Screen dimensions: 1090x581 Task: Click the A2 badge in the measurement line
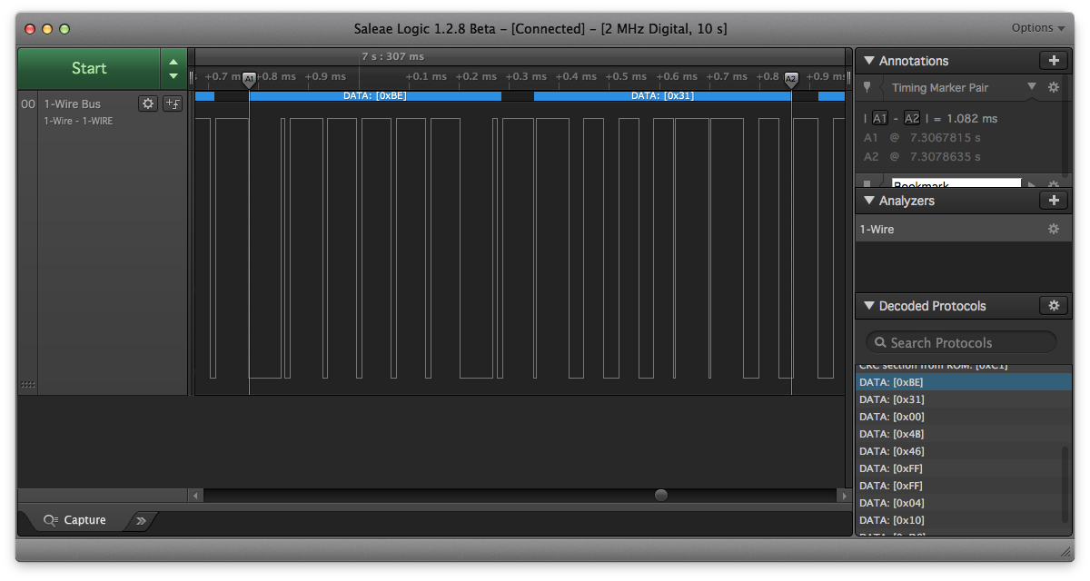point(912,118)
